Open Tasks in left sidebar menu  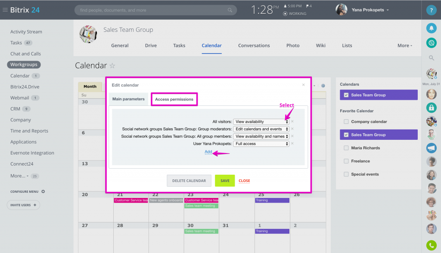16,43
